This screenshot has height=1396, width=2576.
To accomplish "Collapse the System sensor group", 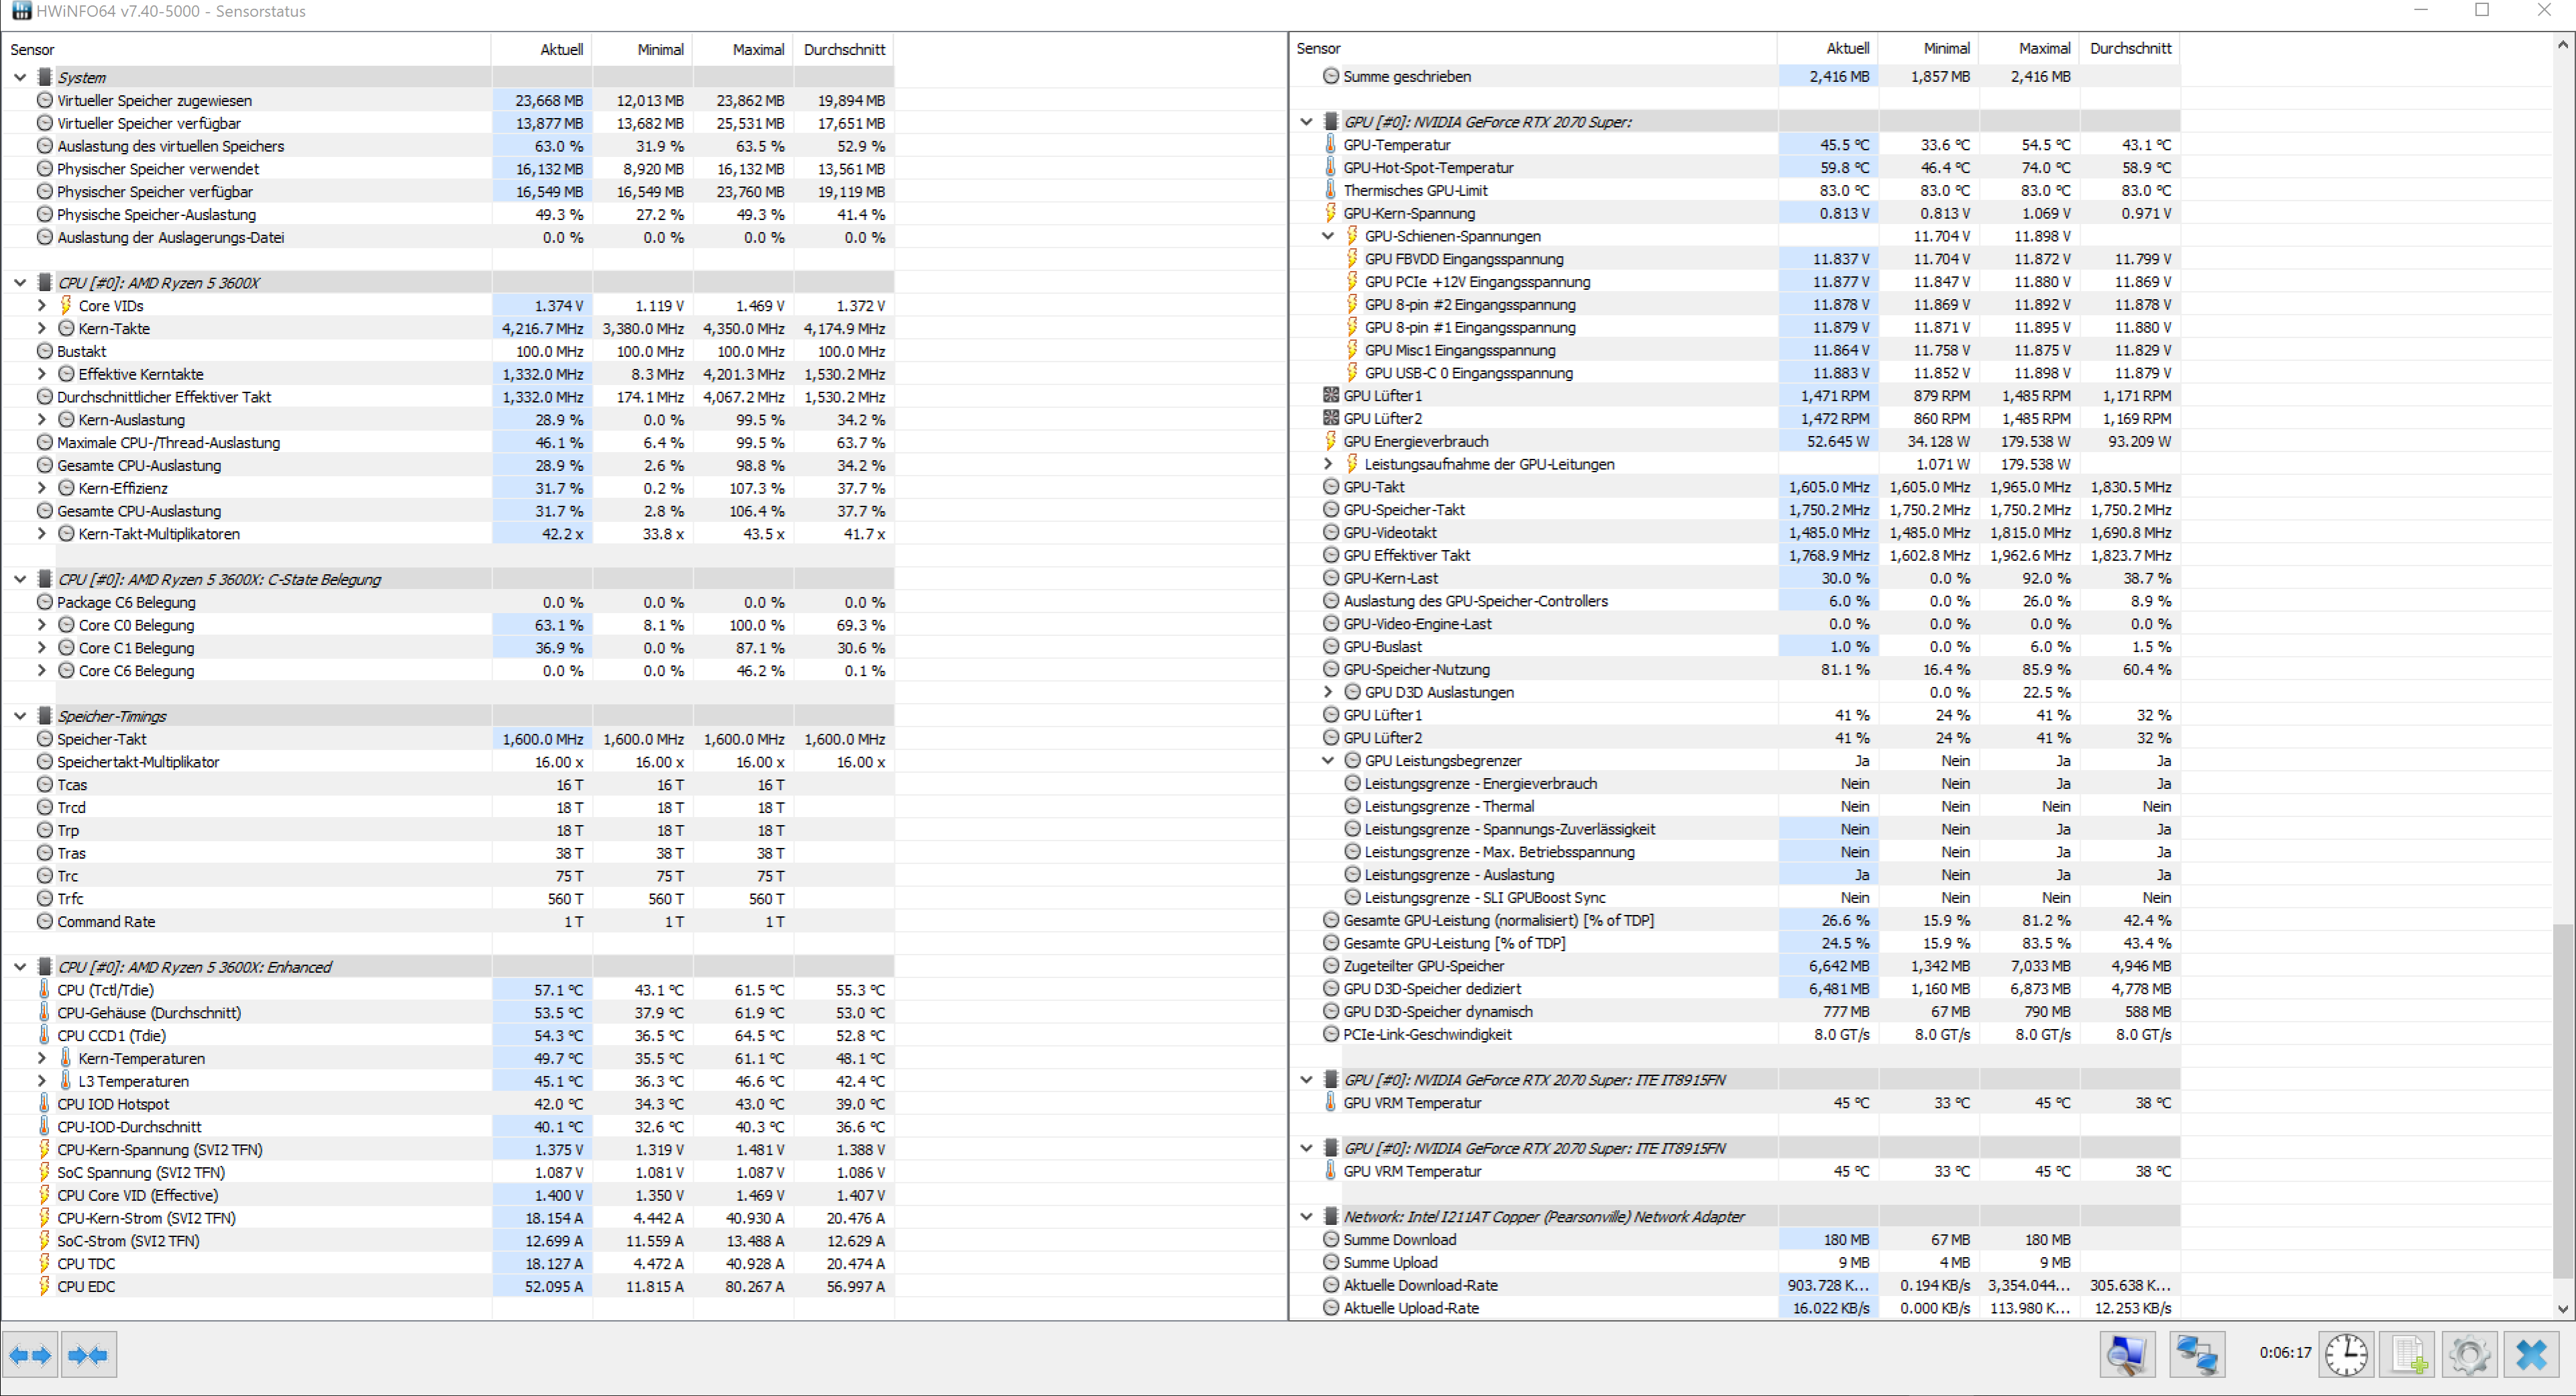I will click(x=20, y=77).
